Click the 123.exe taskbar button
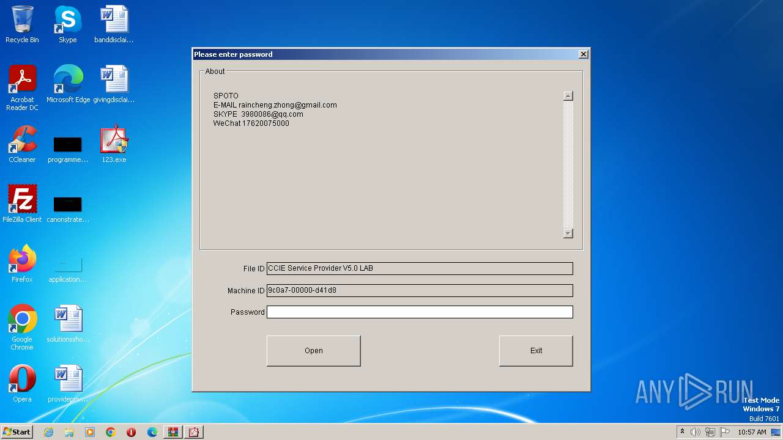This screenshot has height=440, width=783. click(194, 432)
